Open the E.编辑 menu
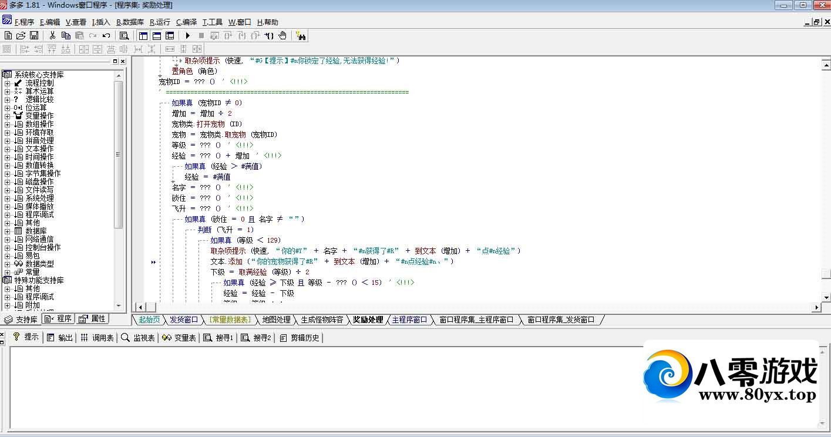Screen dimensions: 831x437 click(x=50, y=22)
